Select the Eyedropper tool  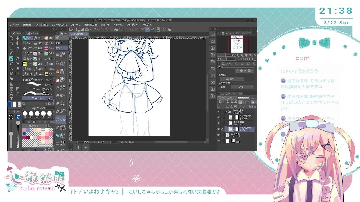(11, 53)
